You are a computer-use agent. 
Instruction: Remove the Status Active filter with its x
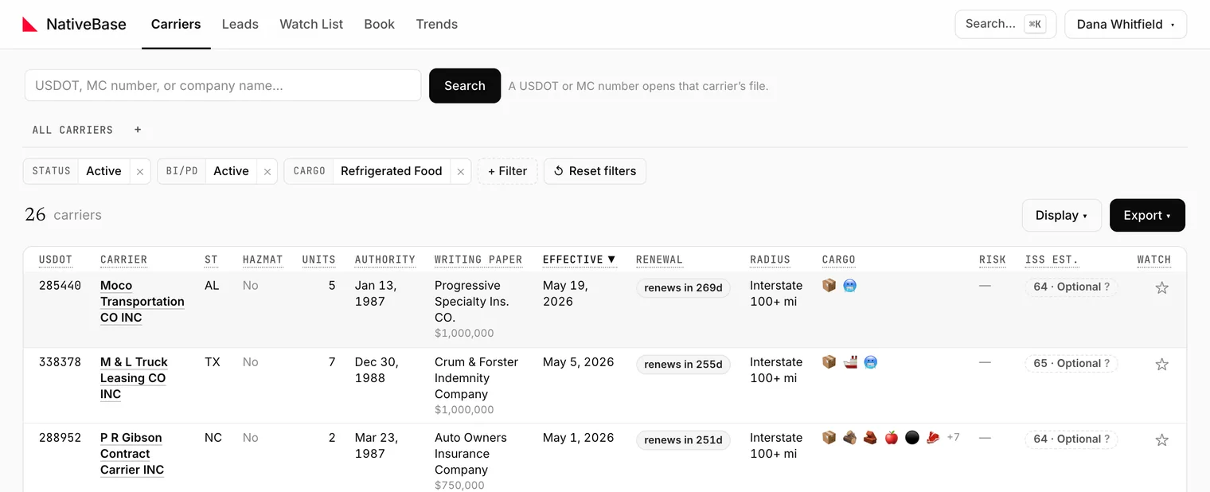tap(140, 171)
